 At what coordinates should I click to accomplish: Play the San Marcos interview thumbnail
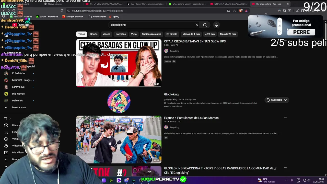119,140
